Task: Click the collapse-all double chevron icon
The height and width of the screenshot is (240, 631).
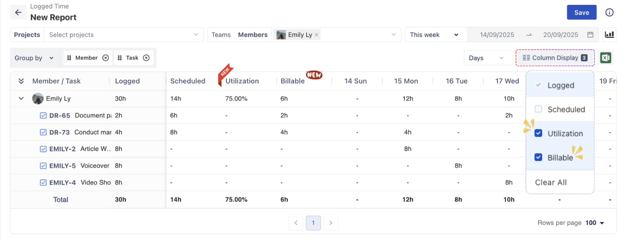Action: pyautogui.click(x=21, y=81)
